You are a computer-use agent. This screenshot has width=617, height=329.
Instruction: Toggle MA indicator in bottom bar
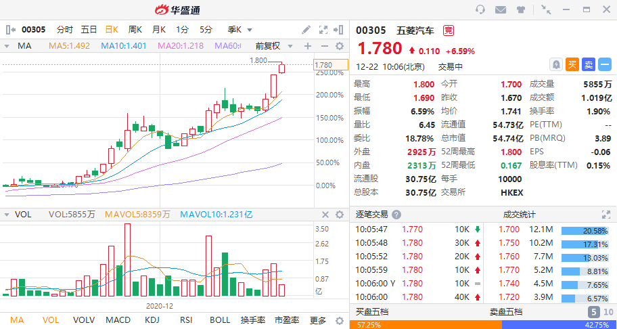coord(16,320)
